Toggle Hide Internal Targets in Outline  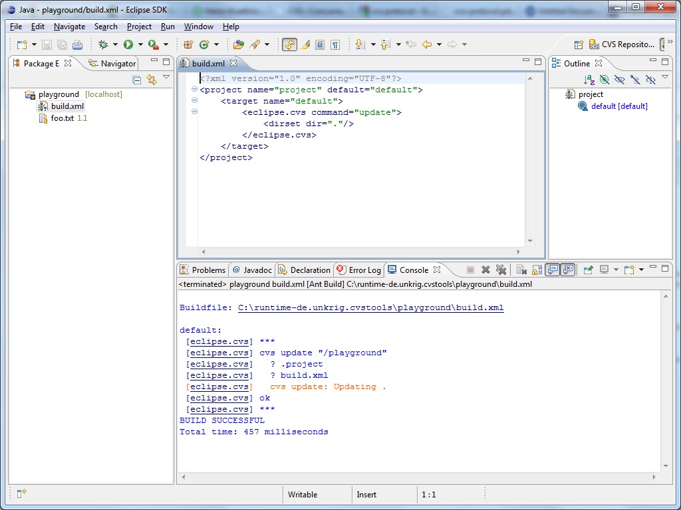pos(604,80)
